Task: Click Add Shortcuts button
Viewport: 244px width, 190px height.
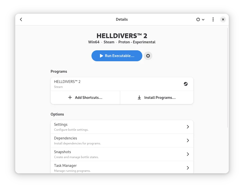Action: (x=85, y=97)
